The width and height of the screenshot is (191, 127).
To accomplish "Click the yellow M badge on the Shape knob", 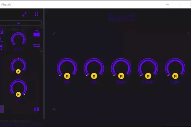I will point(121,76).
